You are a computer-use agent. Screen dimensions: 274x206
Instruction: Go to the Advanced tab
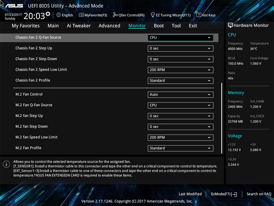[109, 26]
